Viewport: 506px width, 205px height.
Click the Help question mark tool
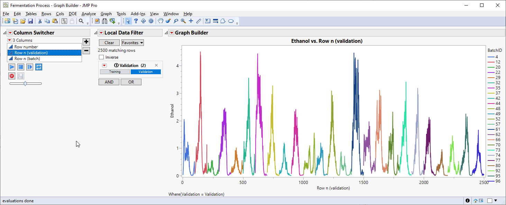[x=136, y=21]
